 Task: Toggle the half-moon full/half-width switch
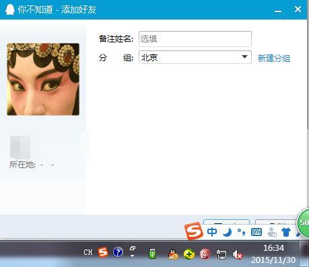[228, 232]
